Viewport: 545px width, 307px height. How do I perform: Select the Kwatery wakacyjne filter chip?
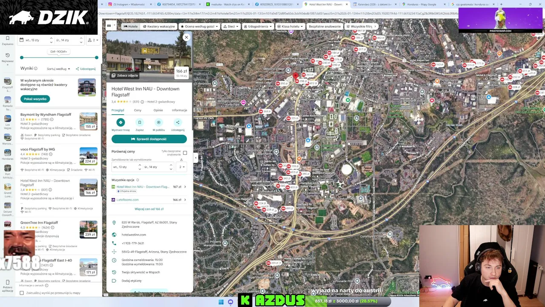[x=159, y=26]
